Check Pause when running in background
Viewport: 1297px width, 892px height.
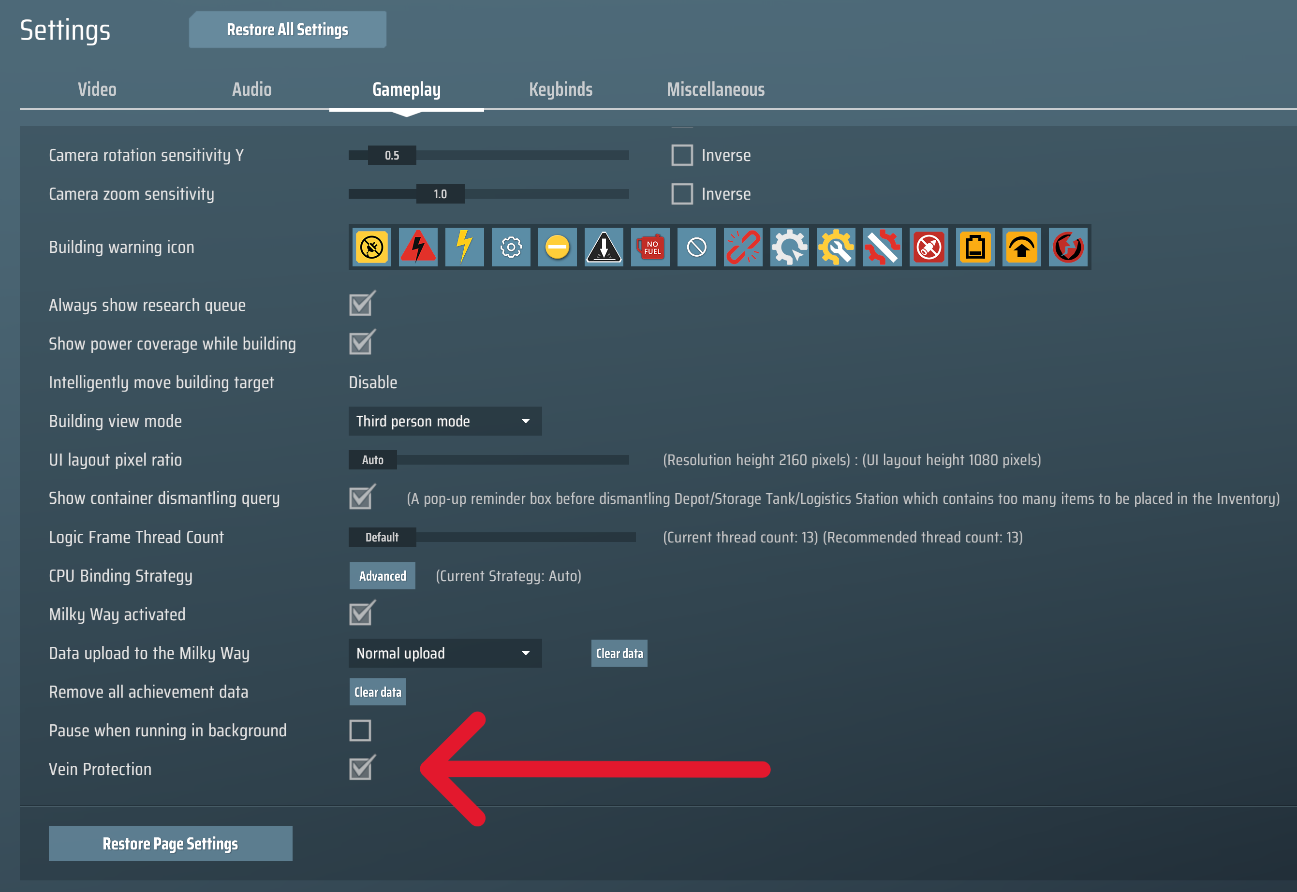pyautogui.click(x=360, y=730)
